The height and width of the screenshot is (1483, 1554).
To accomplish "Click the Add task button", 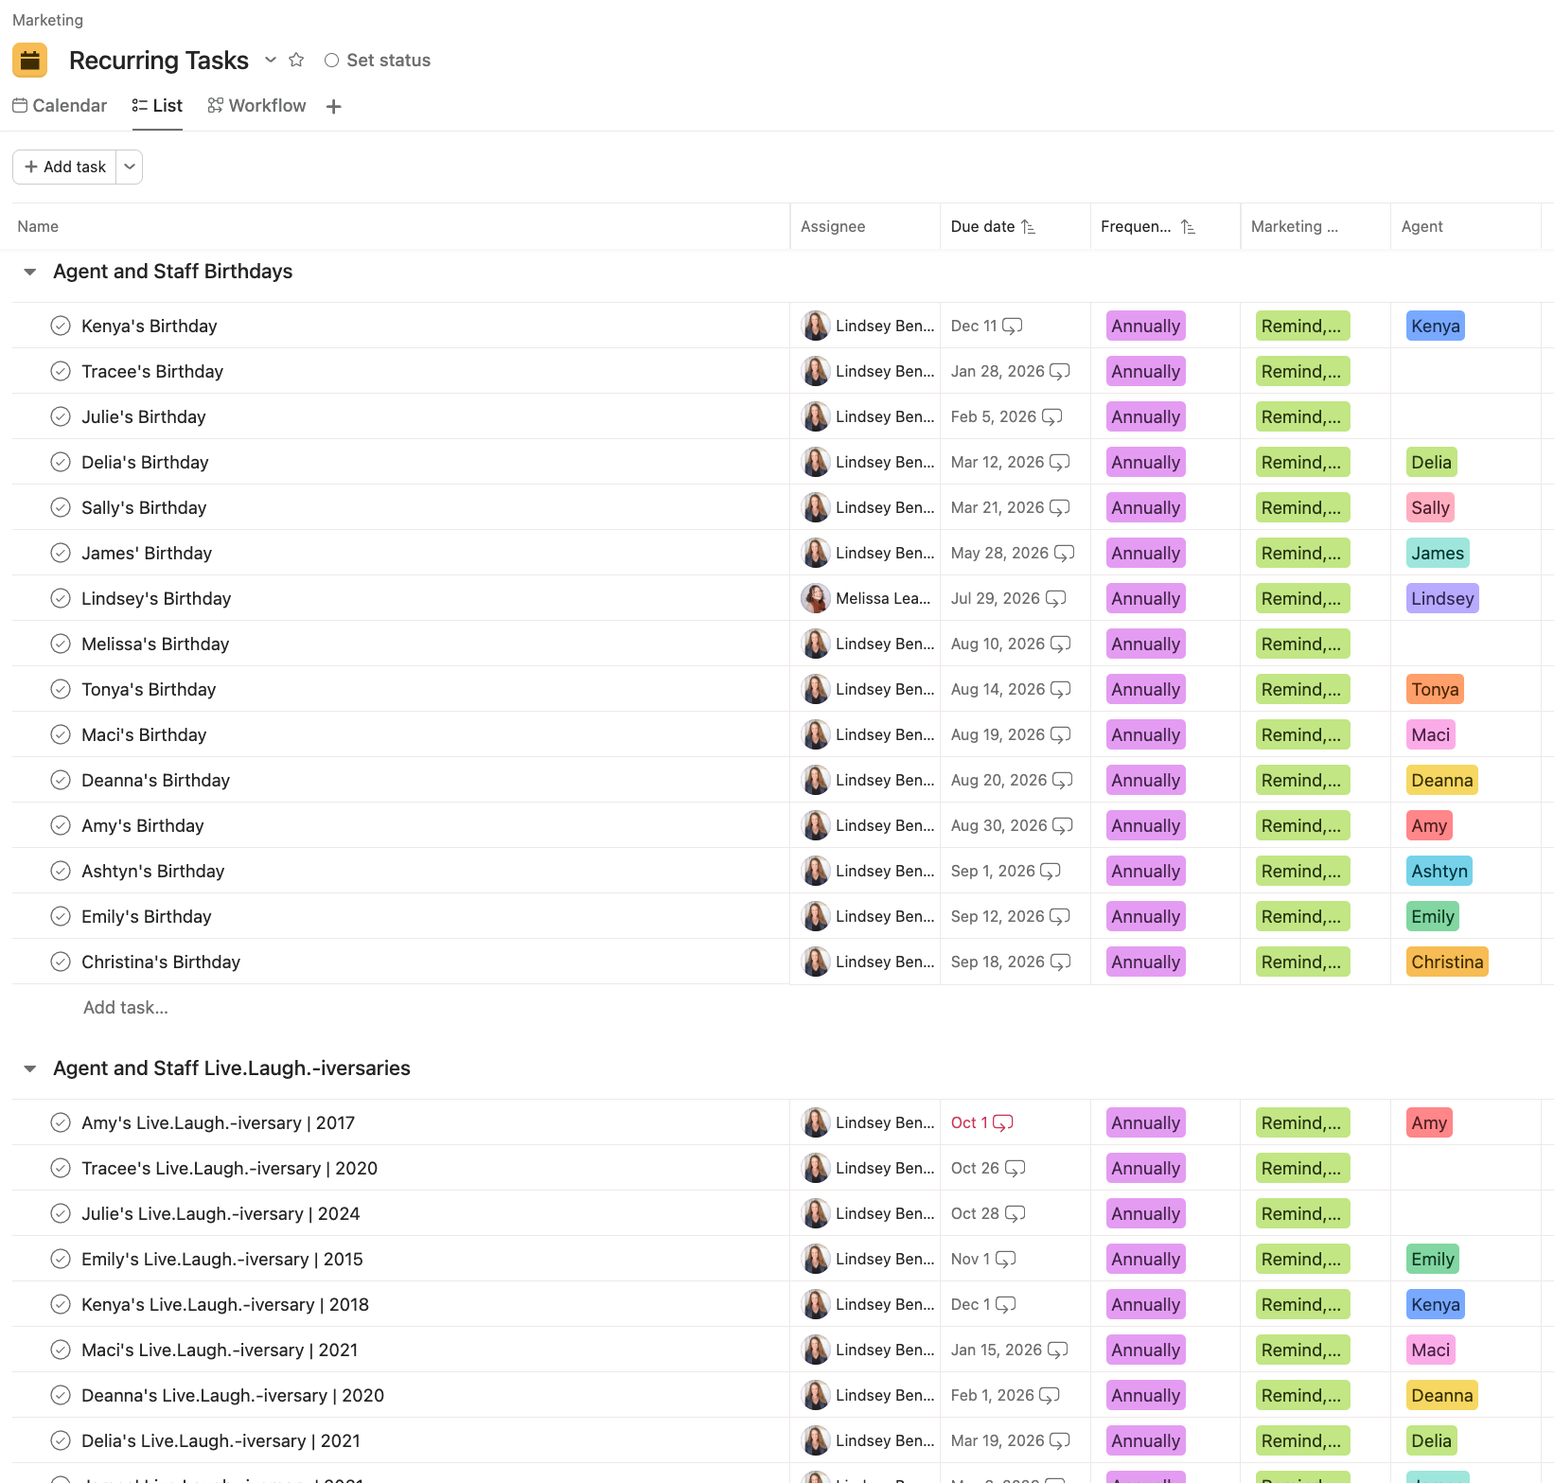I will [63, 166].
